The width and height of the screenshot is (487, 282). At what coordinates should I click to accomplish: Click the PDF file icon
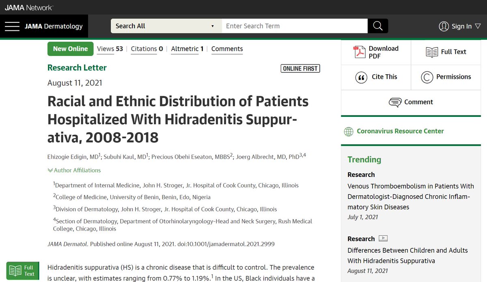360,52
